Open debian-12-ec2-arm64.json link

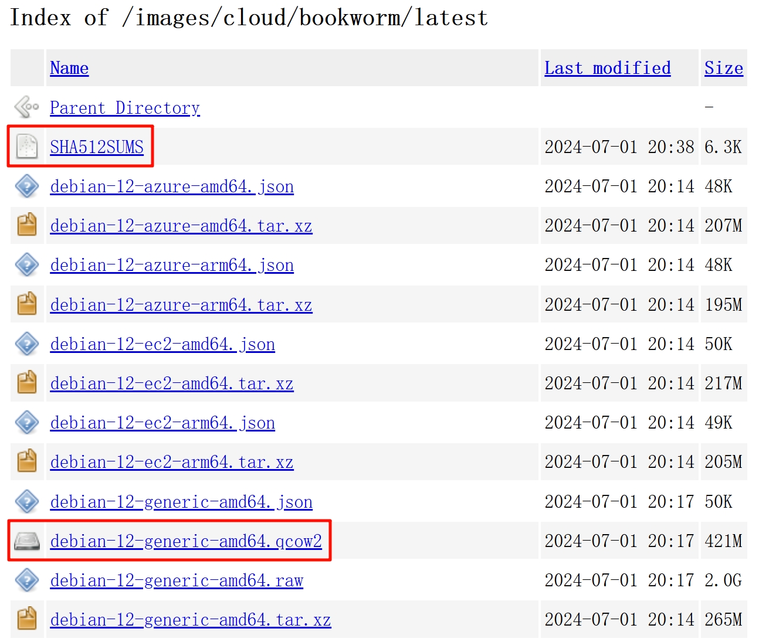point(162,423)
